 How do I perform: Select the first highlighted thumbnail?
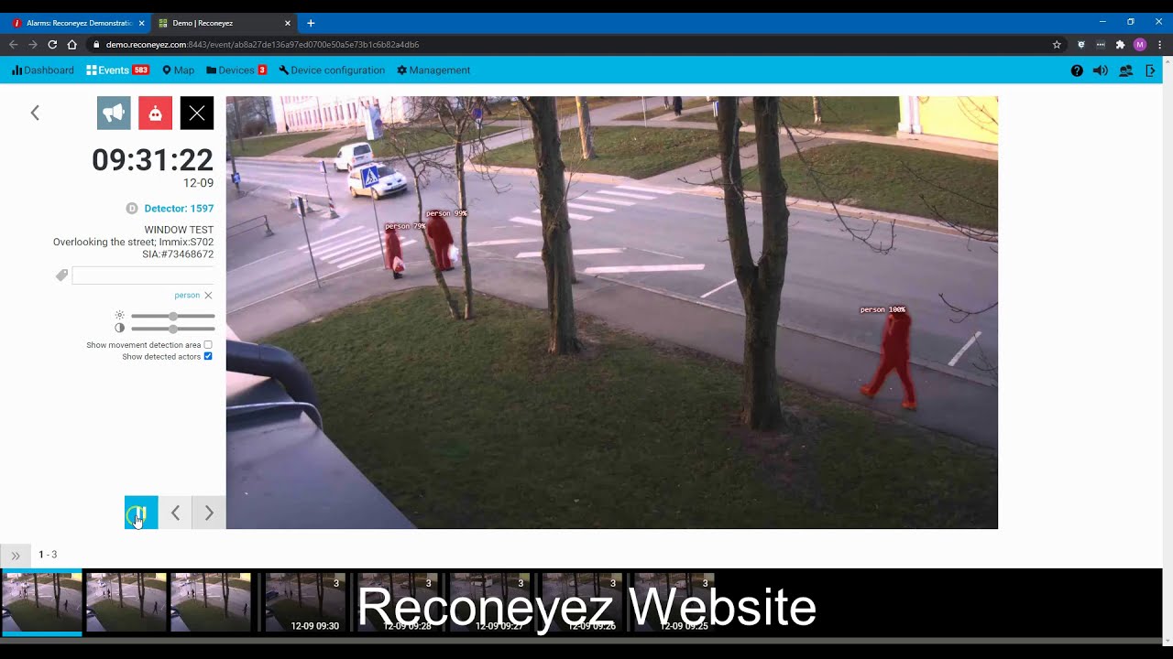pos(41,602)
